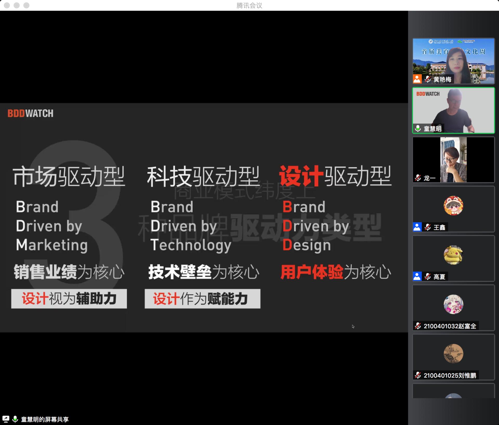499x425 pixels.
Task: Click the muted microphone icon beside 黄艳梅
Action: pos(428,79)
